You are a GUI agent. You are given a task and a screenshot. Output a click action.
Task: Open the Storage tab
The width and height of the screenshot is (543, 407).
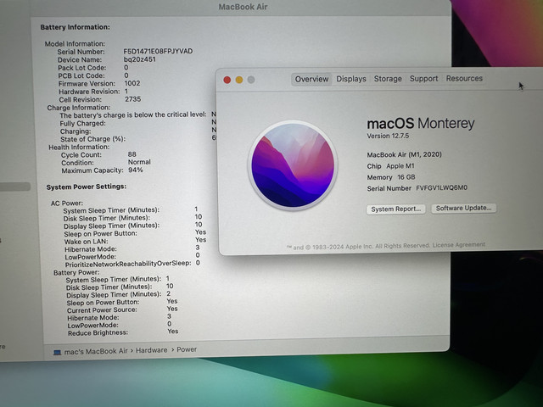click(388, 79)
